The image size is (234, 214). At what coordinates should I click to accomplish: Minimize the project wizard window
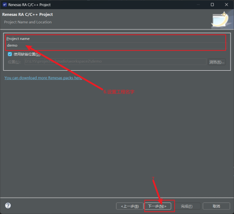198,5
